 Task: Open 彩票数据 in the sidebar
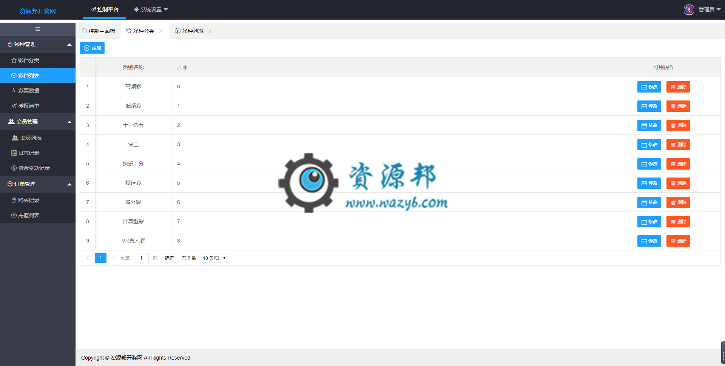(38, 91)
